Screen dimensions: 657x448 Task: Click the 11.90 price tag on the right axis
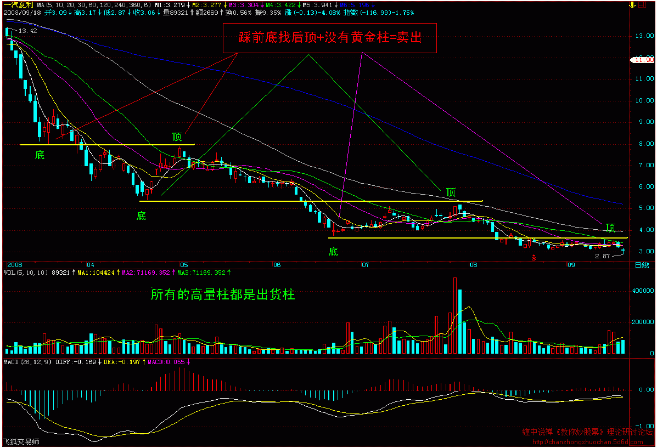pyautogui.click(x=643, y=59)
